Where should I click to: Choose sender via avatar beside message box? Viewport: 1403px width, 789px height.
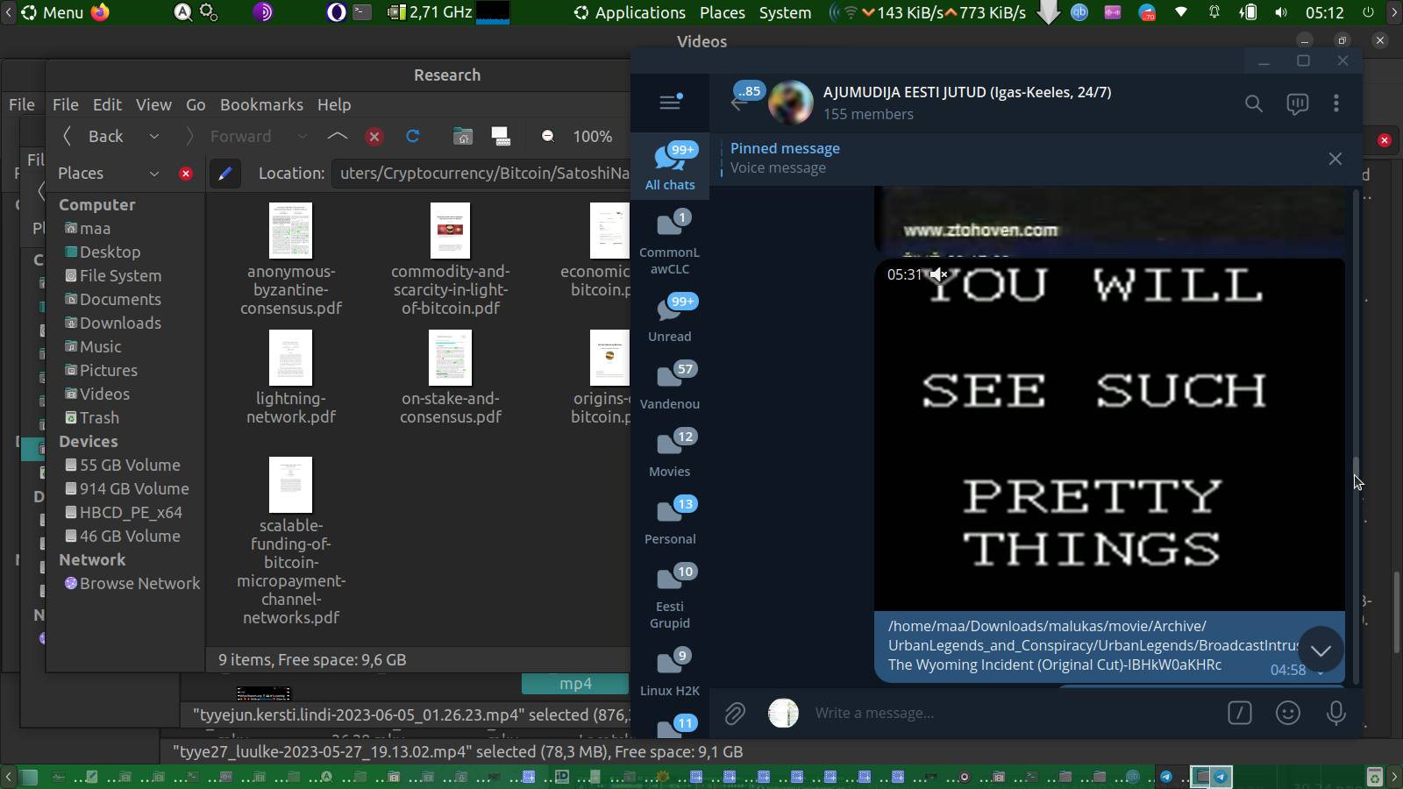[x=783, y=714]
